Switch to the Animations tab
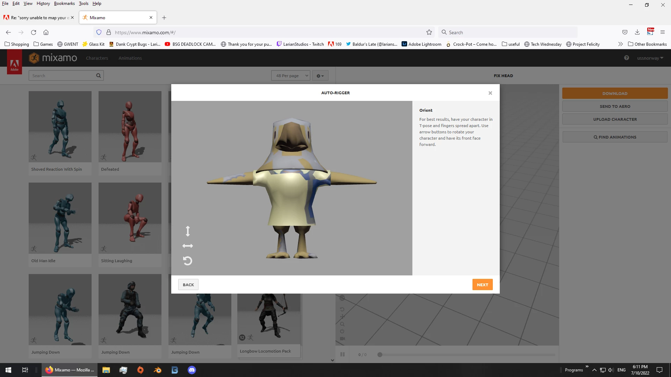The width and height of the screenshot is (671, 377). 130,58
